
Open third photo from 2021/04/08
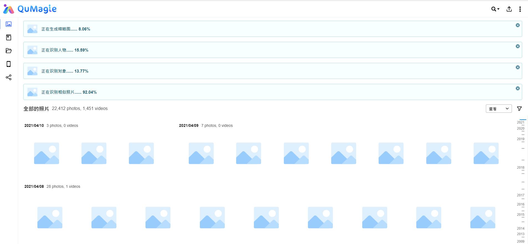click(x=158, y=217)
